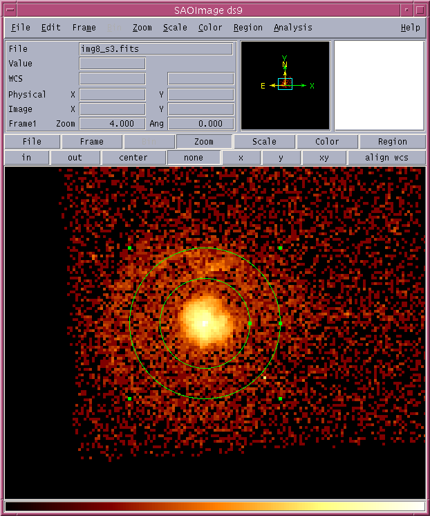Screen dimensions: 430x516
Task: Select the 'none' orientation button
Action: [x=194, y=158]
